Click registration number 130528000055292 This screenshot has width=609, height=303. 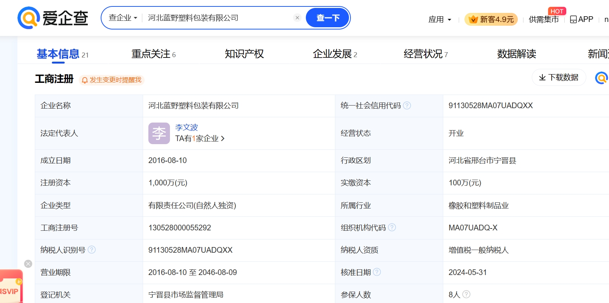(x=179, y=228)
